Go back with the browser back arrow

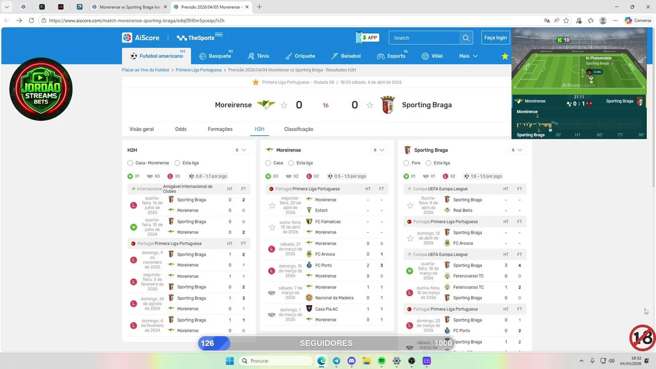pyautogui.click(x=7, y=20)
